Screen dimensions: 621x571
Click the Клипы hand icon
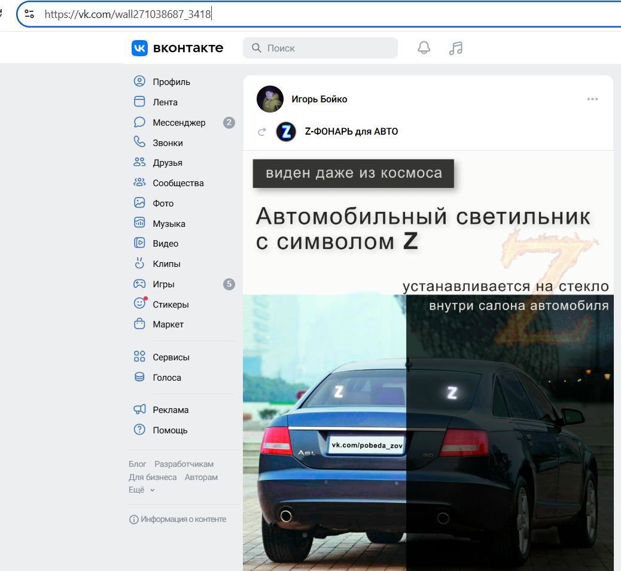[x=139, y=263]
